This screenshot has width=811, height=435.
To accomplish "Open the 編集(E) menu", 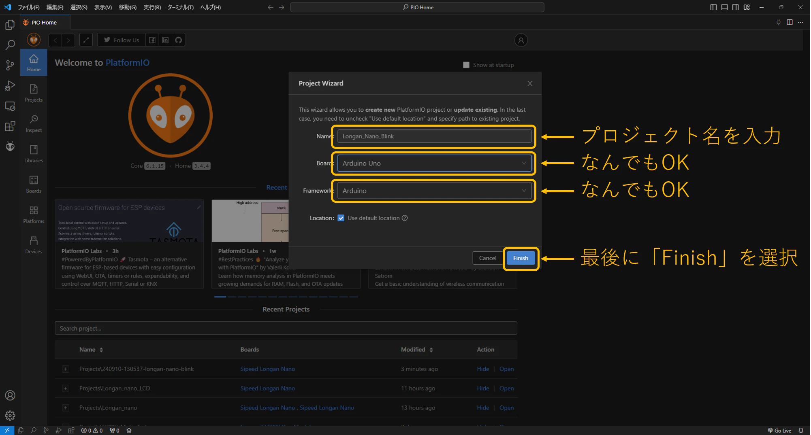I will pos(55,7).
